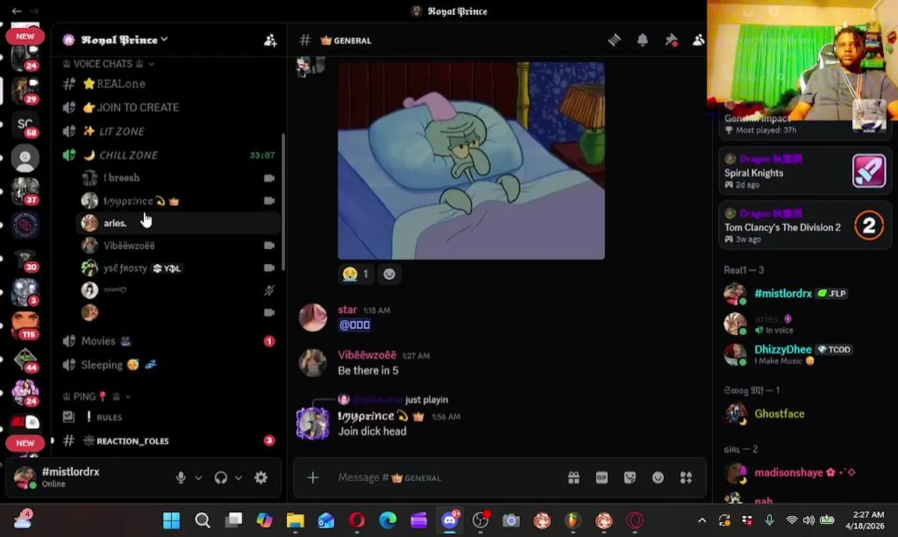
Task: Open Windows taskbar search
Action: [203, 521]
